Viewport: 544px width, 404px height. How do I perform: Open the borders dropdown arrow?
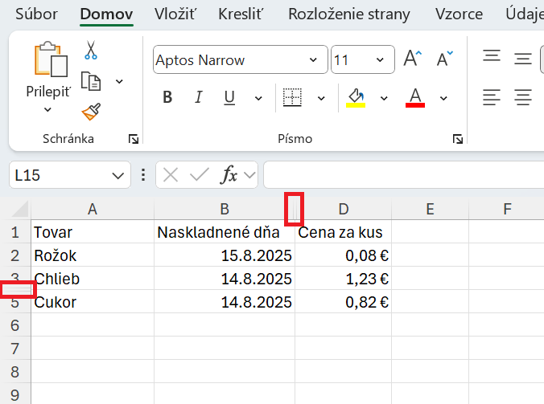(321, 98)
